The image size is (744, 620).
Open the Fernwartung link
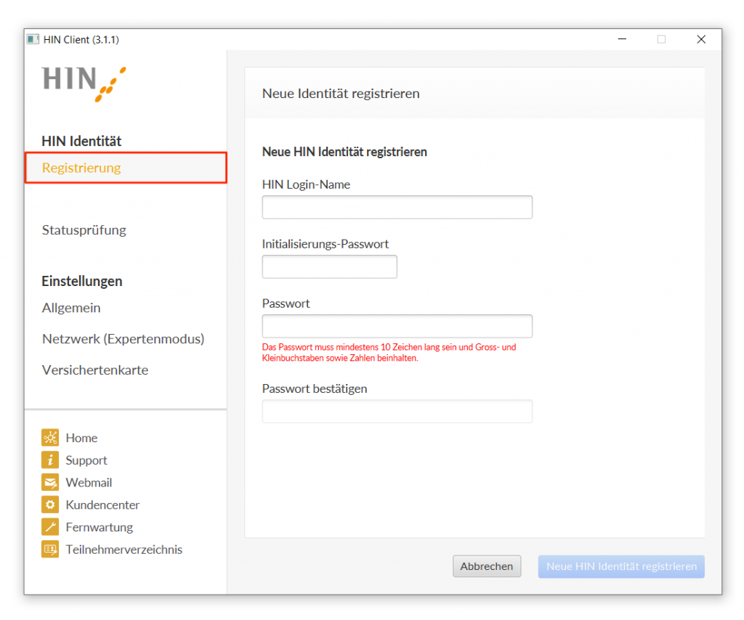pos(99,527)
